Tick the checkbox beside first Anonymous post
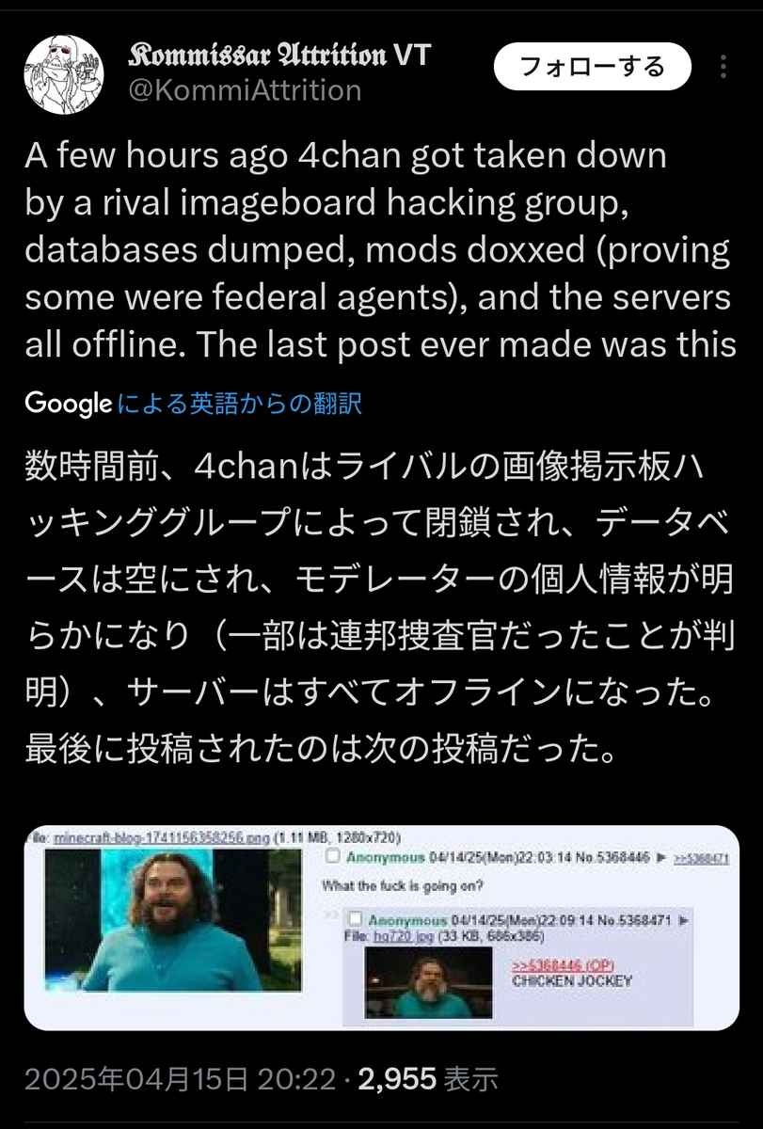This screenshot has width=763, height=1129. coord(331,858)
